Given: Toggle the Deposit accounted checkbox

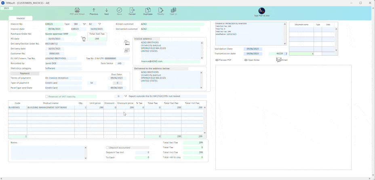Looking at the screenshot, I should (107, 147).
